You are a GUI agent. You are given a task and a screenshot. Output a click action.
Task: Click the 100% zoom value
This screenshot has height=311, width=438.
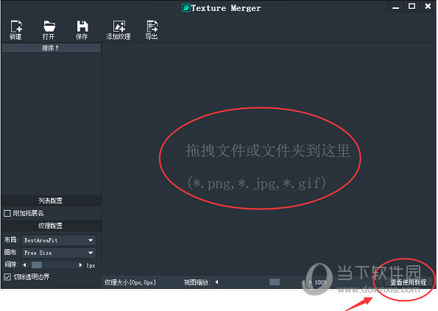click(320, 282)
